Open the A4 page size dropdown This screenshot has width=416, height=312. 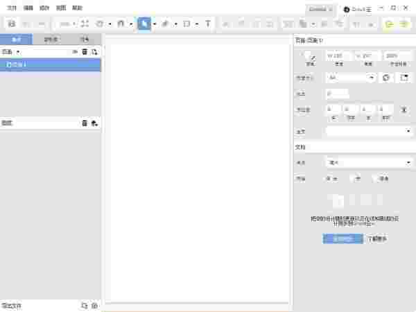[x=352, y=78]
